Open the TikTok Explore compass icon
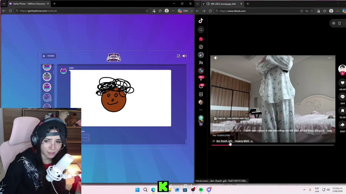This screenshot has width=346, height=194. (201, 47)
